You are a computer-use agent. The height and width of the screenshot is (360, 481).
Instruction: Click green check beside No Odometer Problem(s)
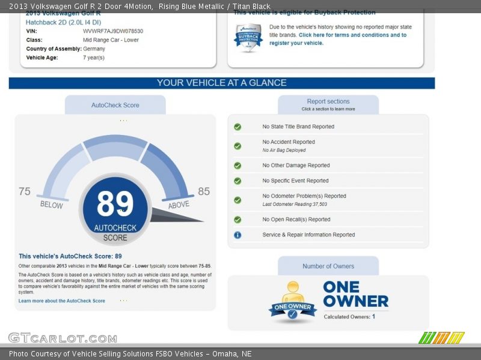237,200
